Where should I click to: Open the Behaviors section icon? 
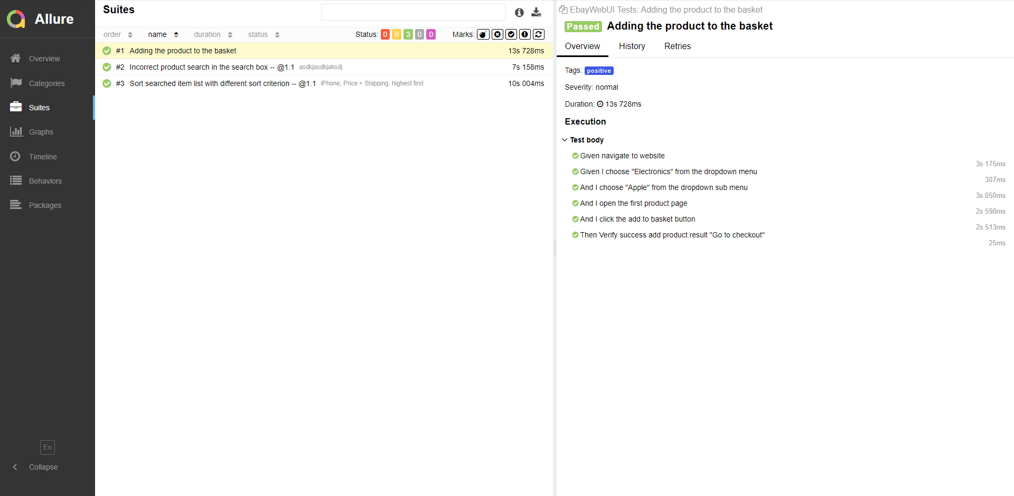click(x=15, y=180)
